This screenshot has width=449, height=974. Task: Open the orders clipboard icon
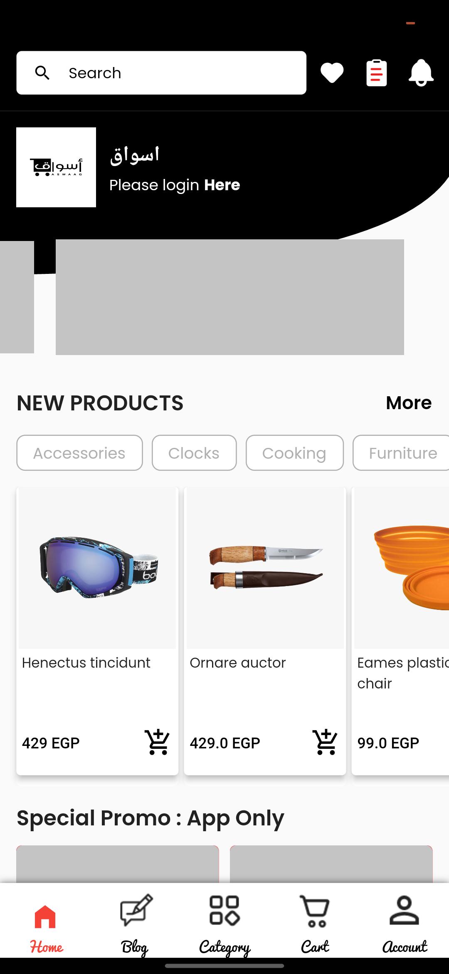click(x=377, y=73)
